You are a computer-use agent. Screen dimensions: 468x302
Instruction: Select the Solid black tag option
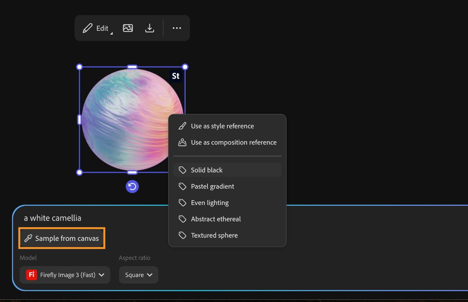(x=227, y=170)
